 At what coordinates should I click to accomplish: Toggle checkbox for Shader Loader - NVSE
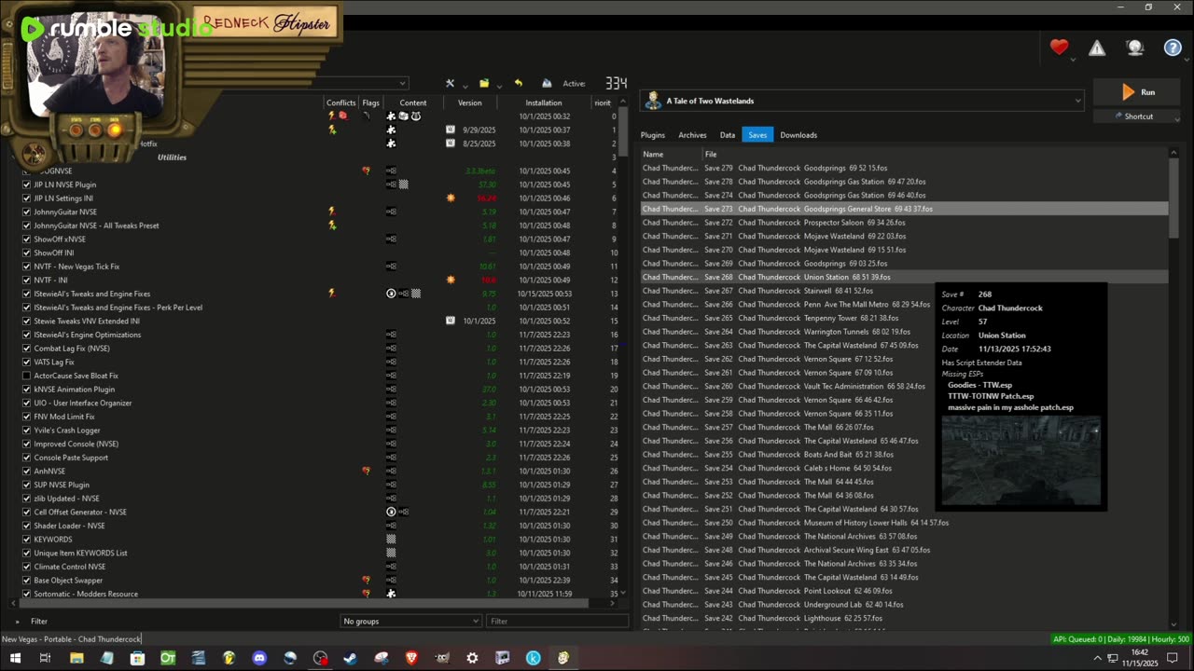[26, 526]
